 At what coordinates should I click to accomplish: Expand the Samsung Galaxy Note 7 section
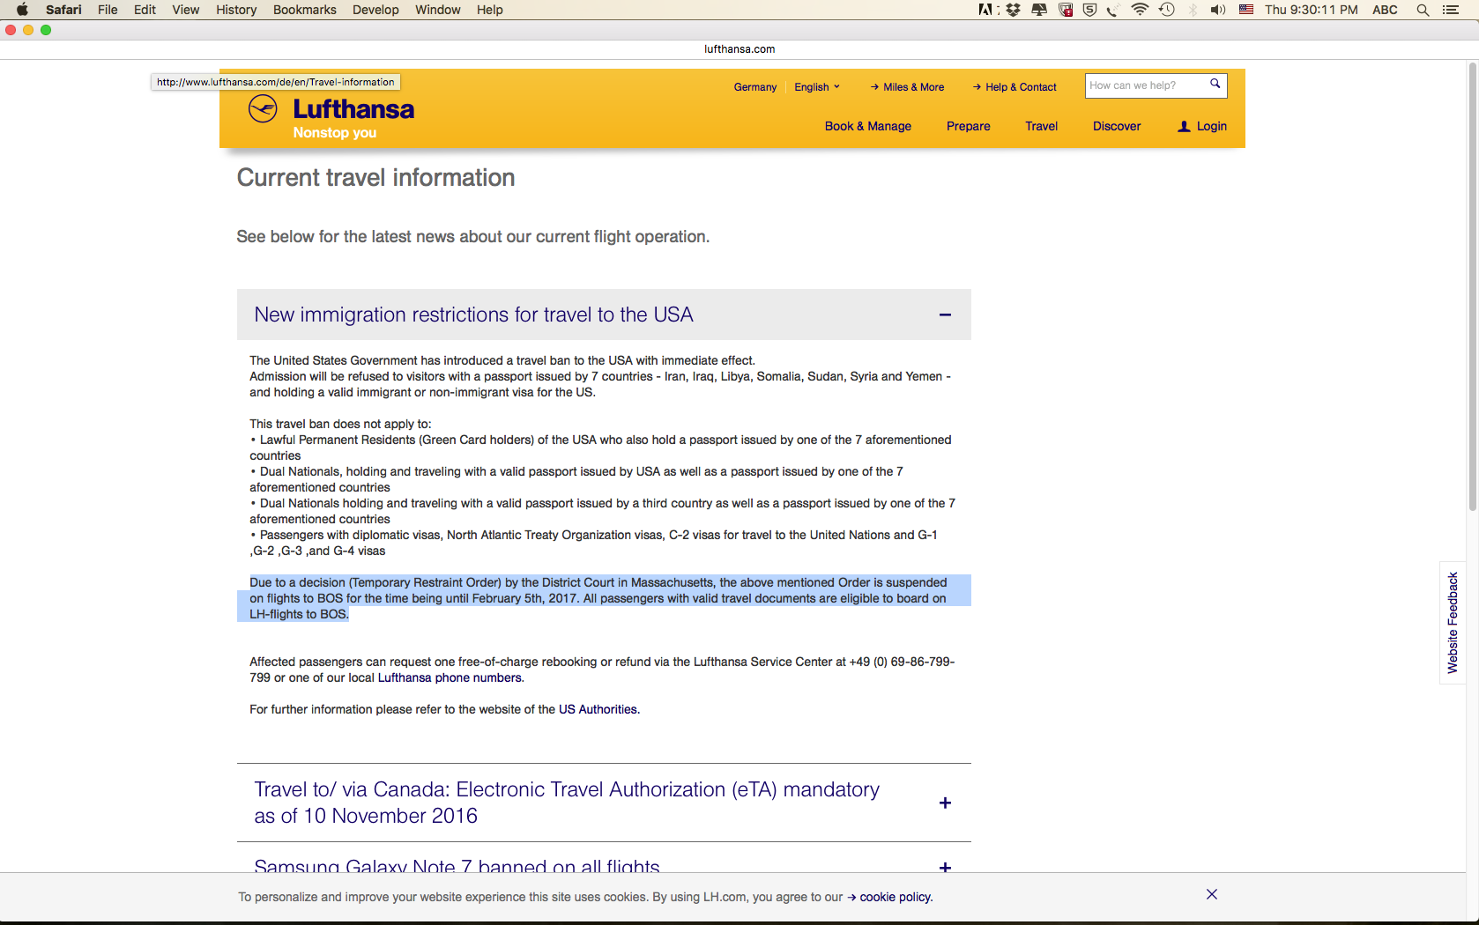point(945,867)
